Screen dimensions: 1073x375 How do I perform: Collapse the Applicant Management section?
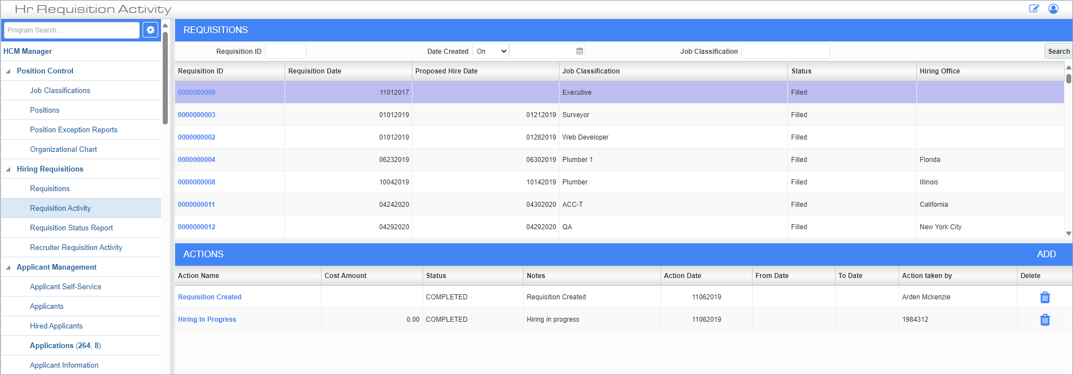tap(8, 267)
